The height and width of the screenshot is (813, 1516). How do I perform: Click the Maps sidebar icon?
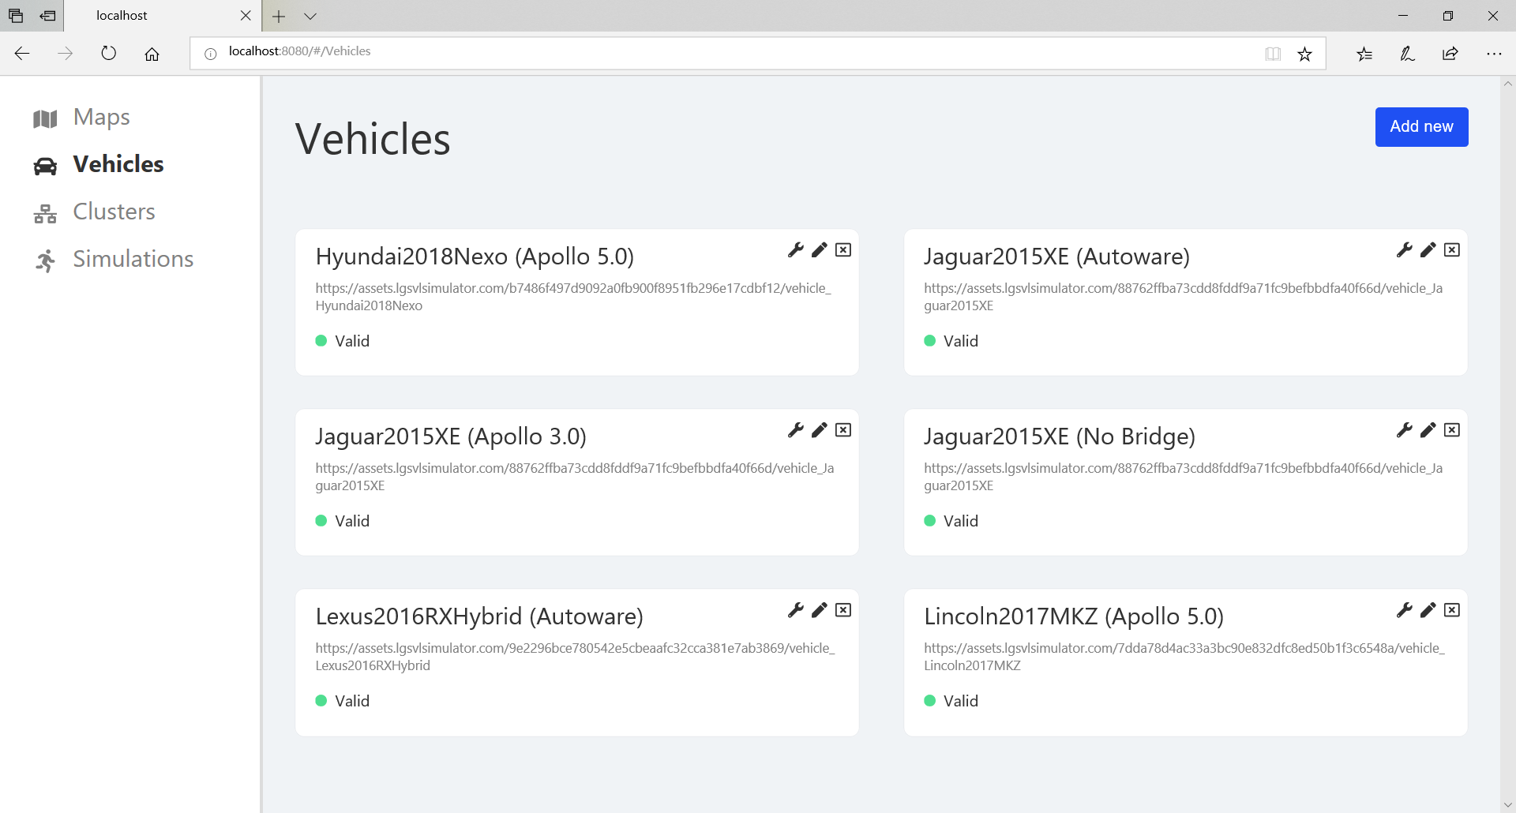[45, 118]
